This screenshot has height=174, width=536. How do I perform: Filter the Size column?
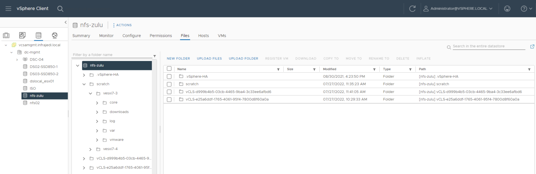(314, 69)
